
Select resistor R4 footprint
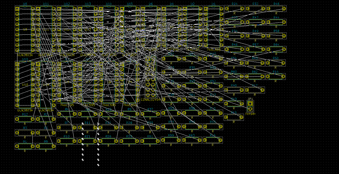click(67, 114)
